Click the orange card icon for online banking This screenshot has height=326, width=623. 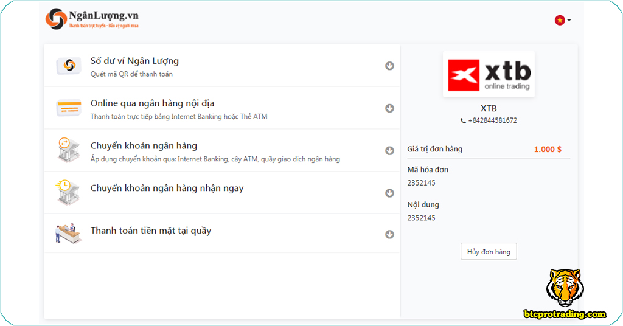click(69, 108)
